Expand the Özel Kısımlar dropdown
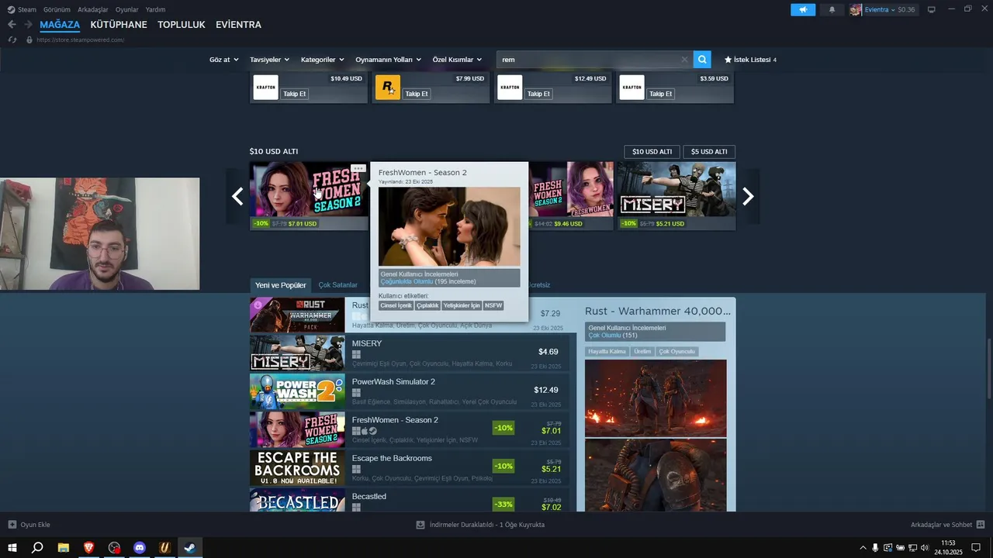Screen dimensions: 993x558 click(x=457, y=60)
